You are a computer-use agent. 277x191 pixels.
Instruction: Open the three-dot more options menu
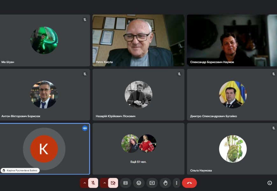(176, 183)
